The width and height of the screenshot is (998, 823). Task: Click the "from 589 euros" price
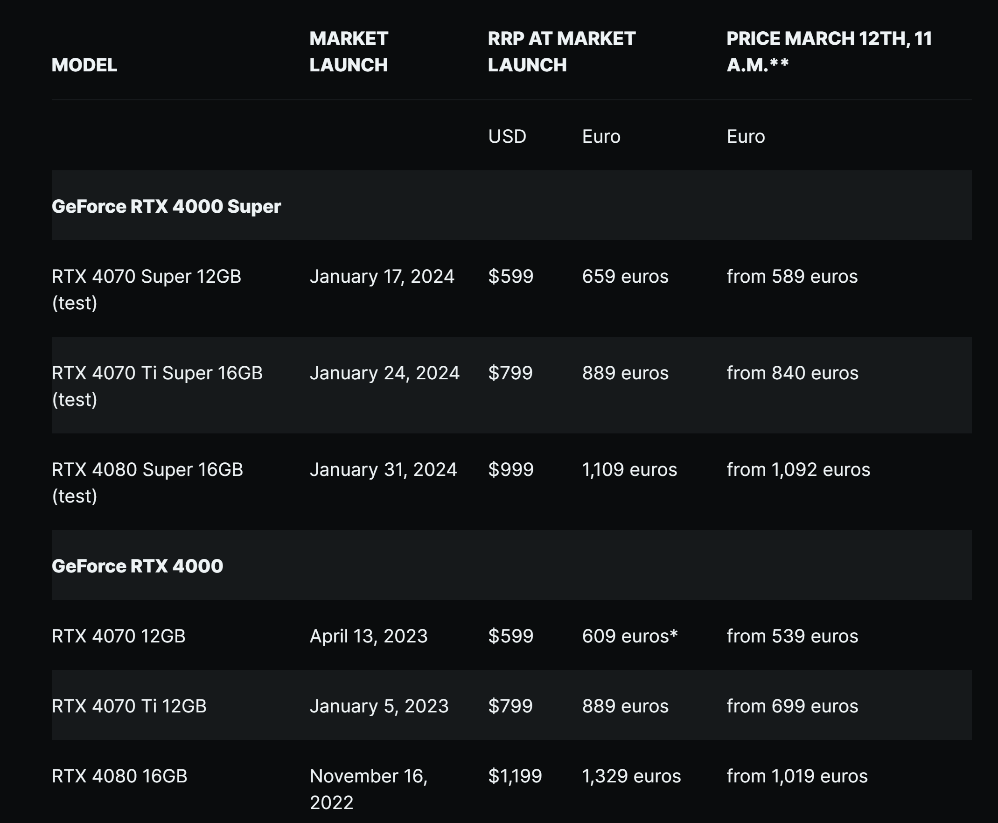[792, 276]
